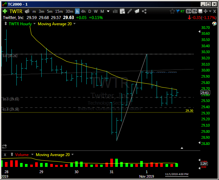Click the TWTR ticker symbol

click(16, 11)
